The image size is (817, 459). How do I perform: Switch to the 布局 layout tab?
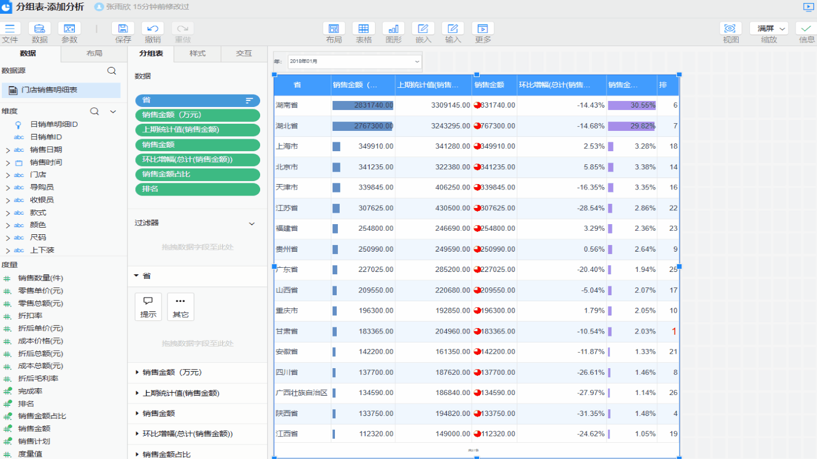tap(94, 54)
